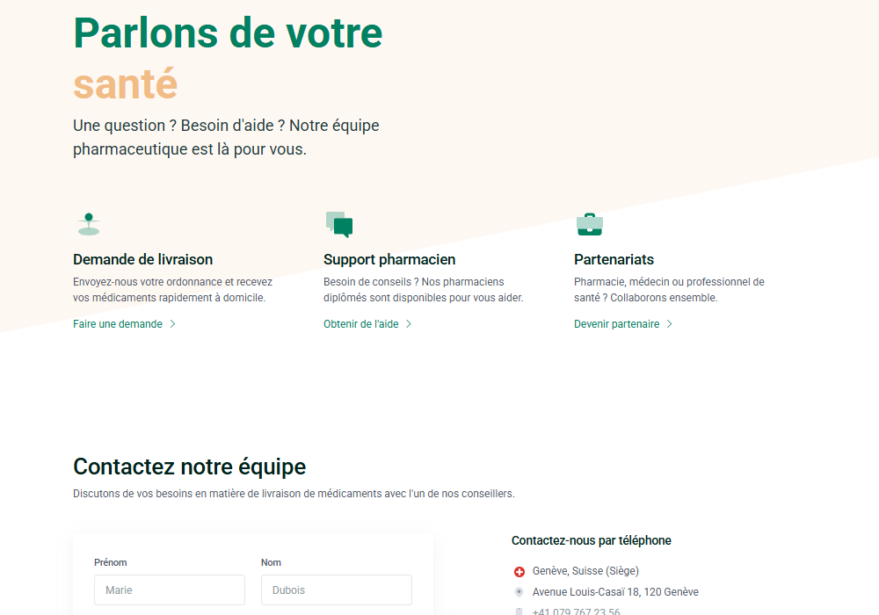Follow the Obtenir de l'aide link

tap(361, 324)
